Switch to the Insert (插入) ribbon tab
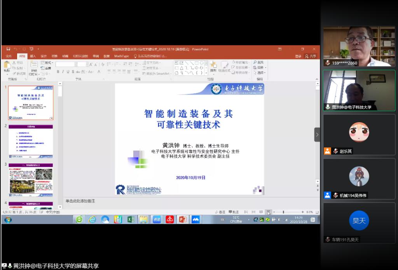The height and width of the screenshot is (270, 398). pyautogui.click(x=33, y=56)
